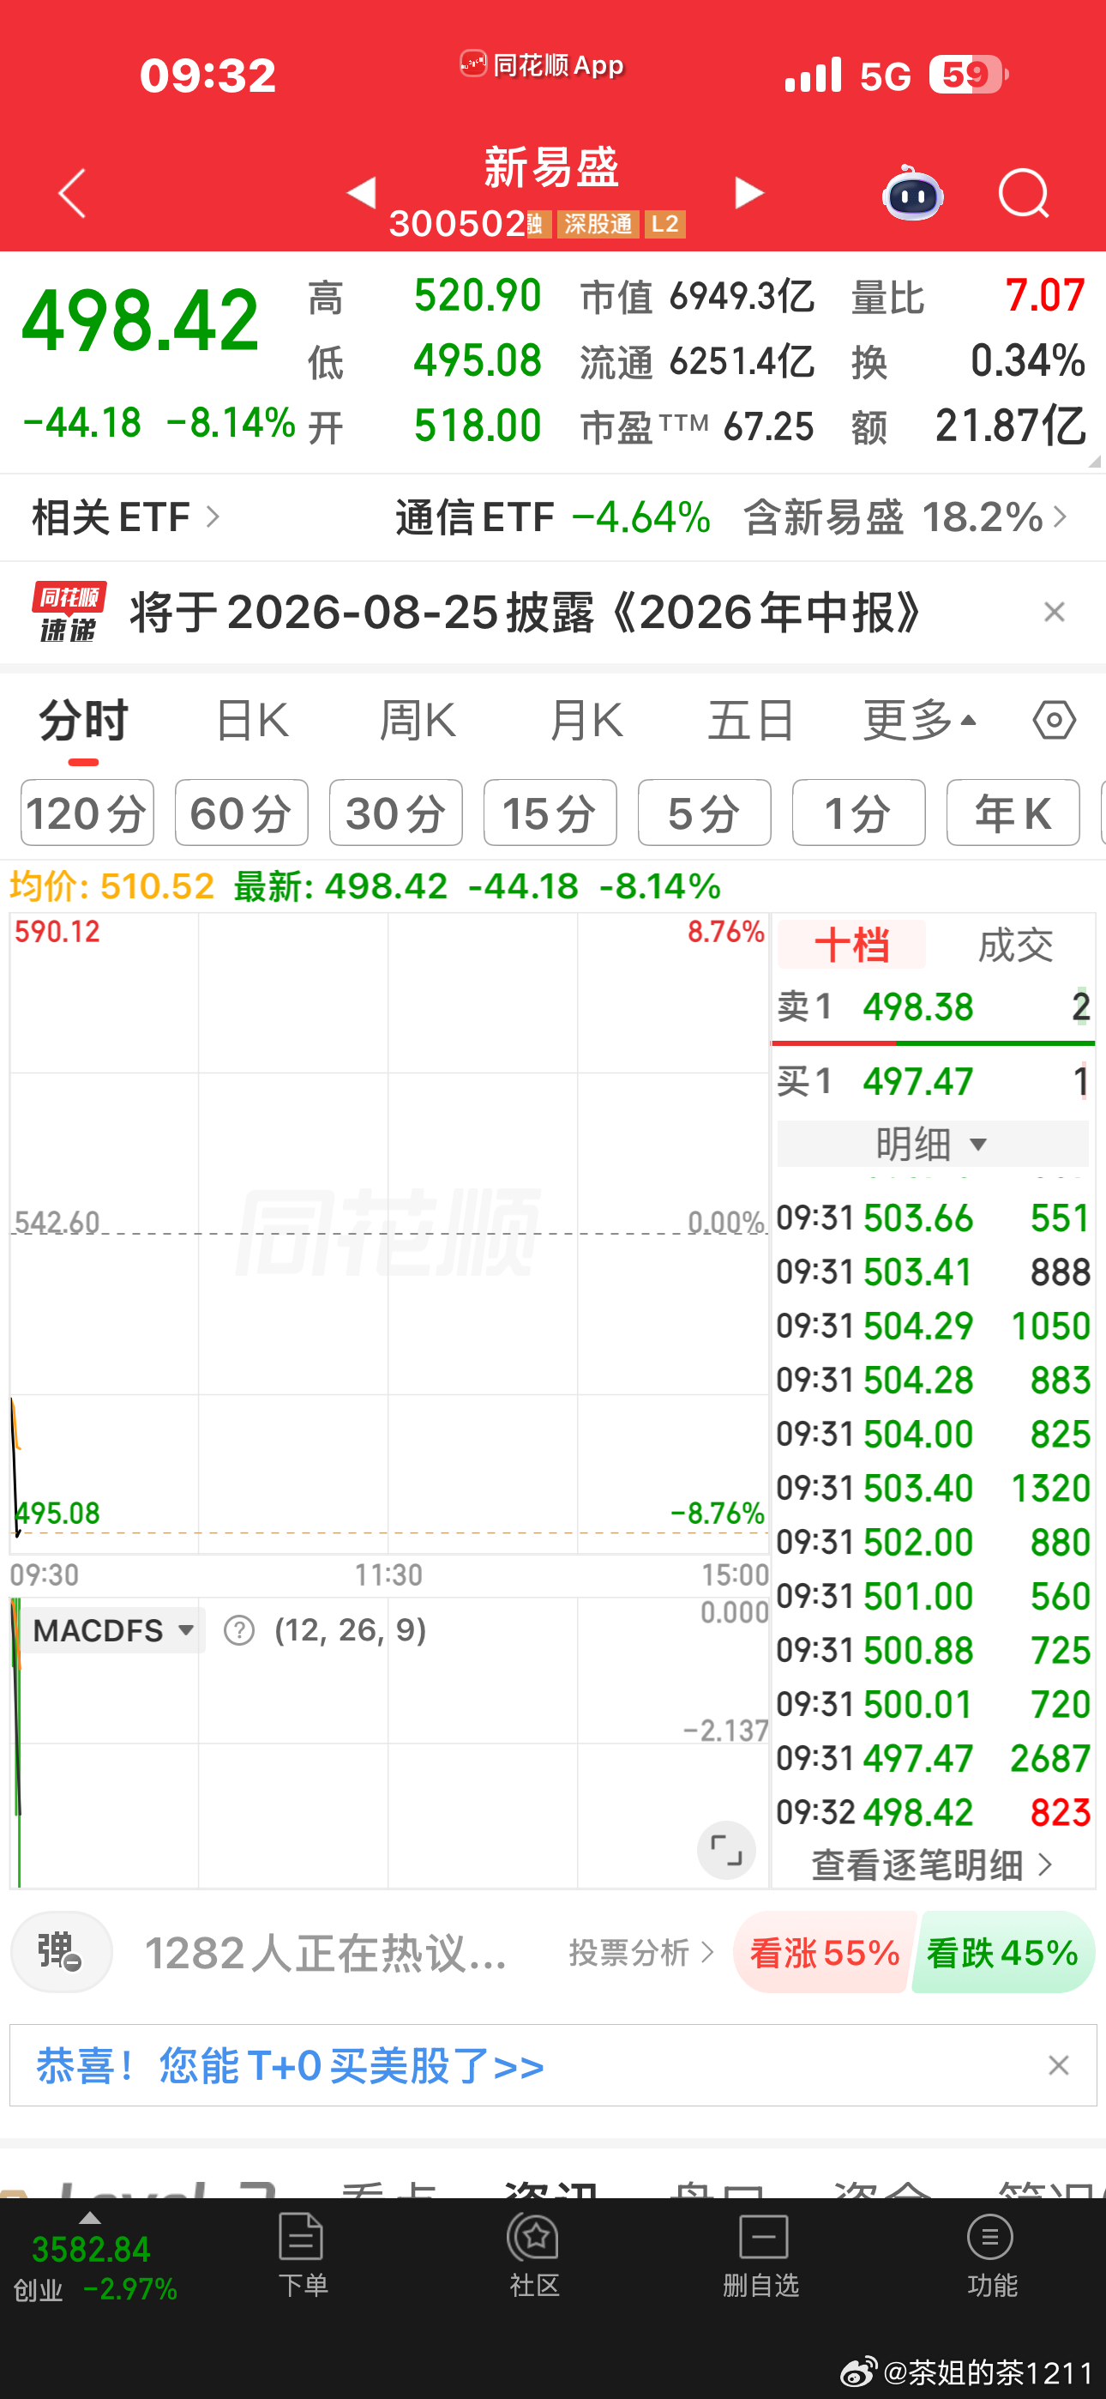Switch to 周K tab
The width and height of the screenshot is (1106, 2399).
coord(417,721)
